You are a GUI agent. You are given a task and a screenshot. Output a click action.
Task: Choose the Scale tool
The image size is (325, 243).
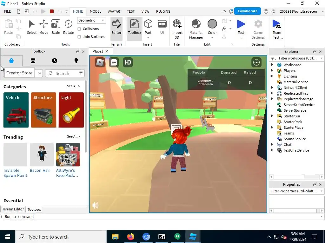[x=56, y=27]
